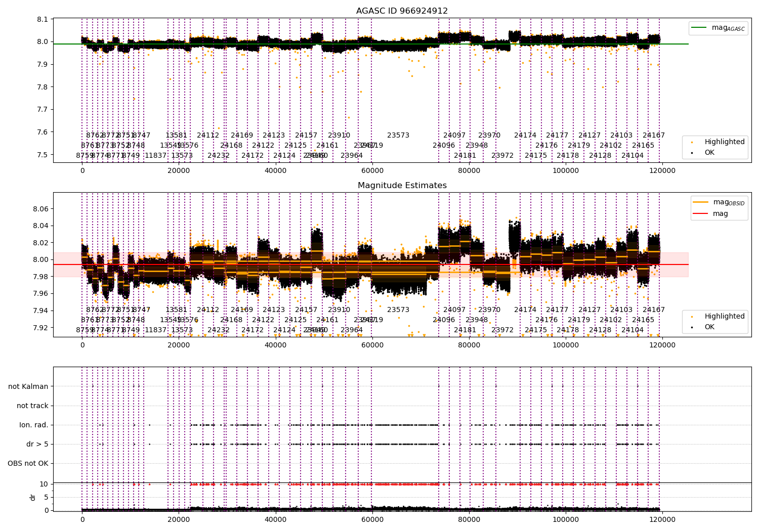Click the 'OBS not OK' axis label
759x531 pixels.
pyautogui.click(x=28, y=463)
